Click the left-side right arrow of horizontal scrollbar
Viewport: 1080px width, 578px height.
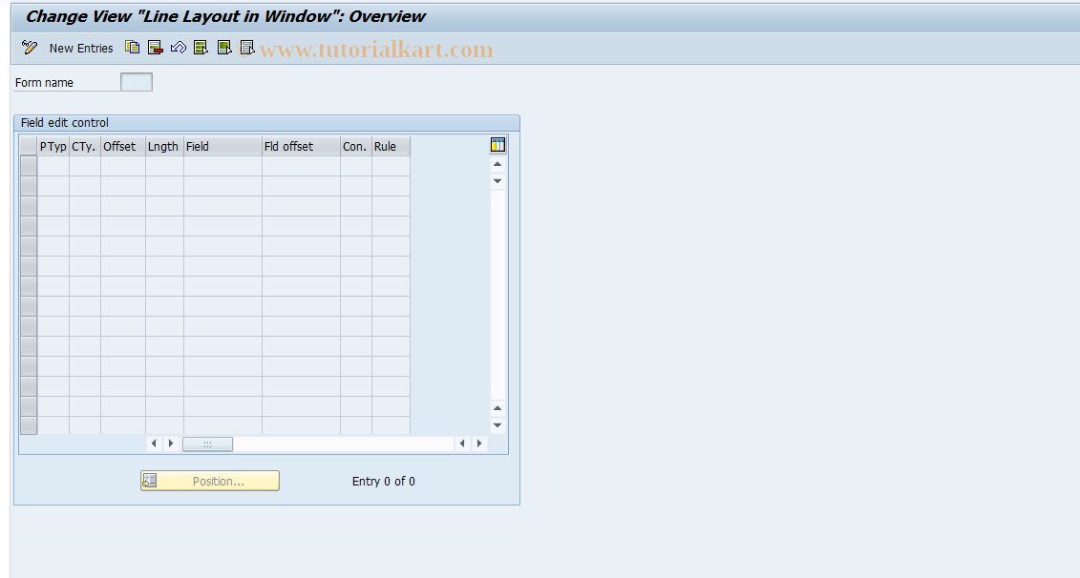[171, 444]
